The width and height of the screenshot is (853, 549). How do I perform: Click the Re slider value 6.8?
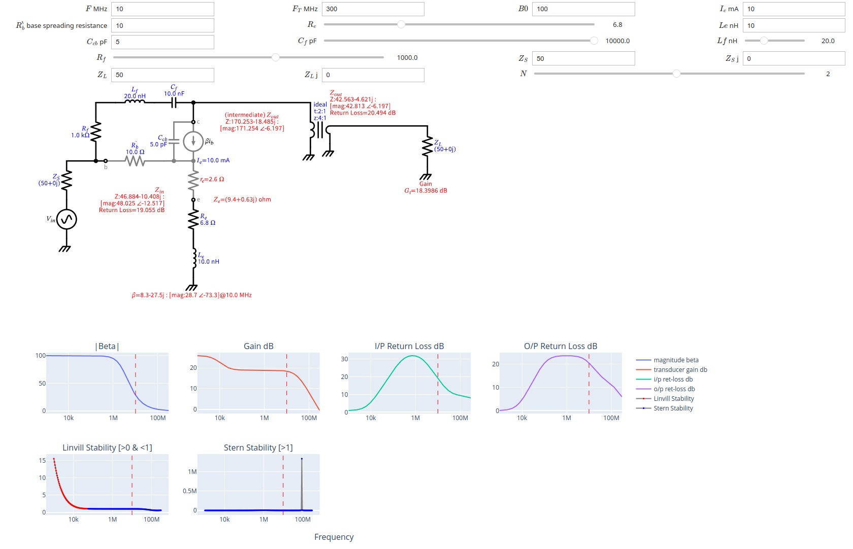[617, 24]
